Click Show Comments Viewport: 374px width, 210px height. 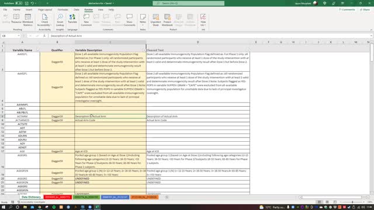point(129,20)
